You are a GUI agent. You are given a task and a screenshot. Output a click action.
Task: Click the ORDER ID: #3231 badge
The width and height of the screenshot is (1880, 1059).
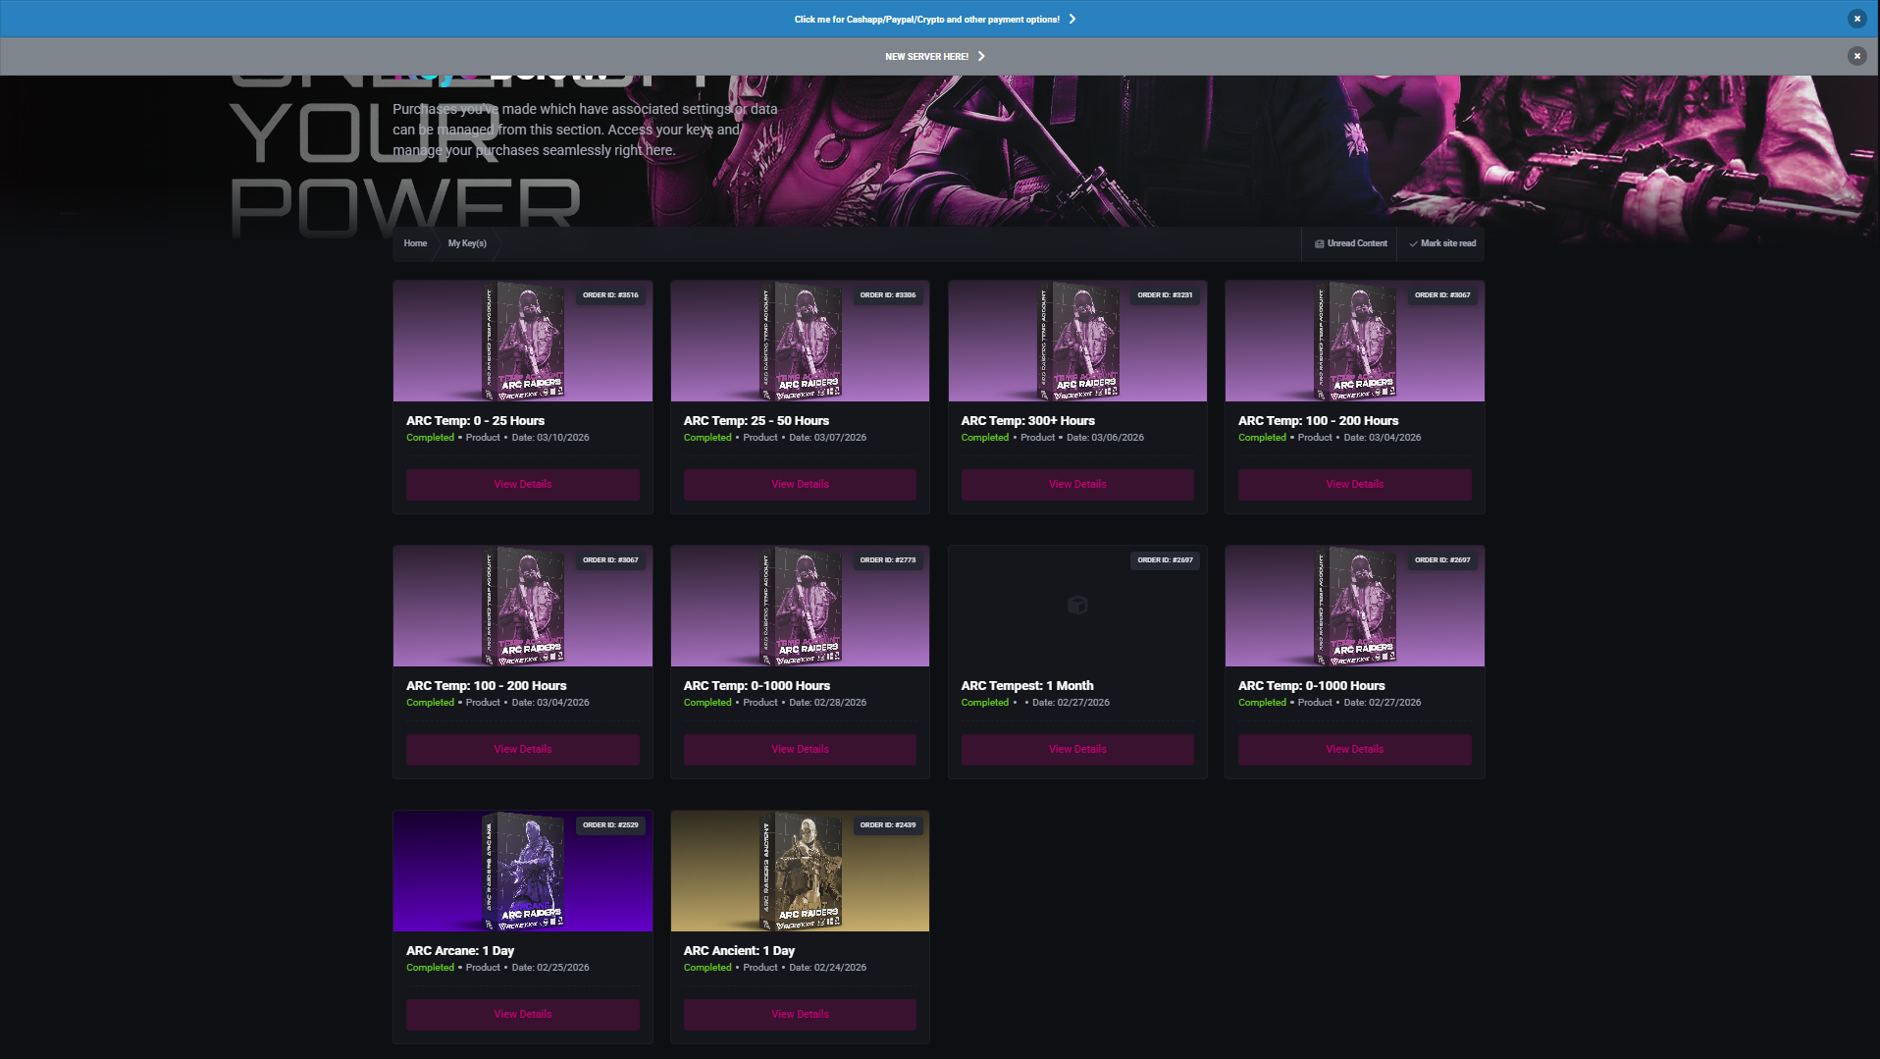[x=1165, y=295]
